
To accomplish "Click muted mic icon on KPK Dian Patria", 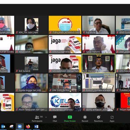I will click(x=50, y=90).
